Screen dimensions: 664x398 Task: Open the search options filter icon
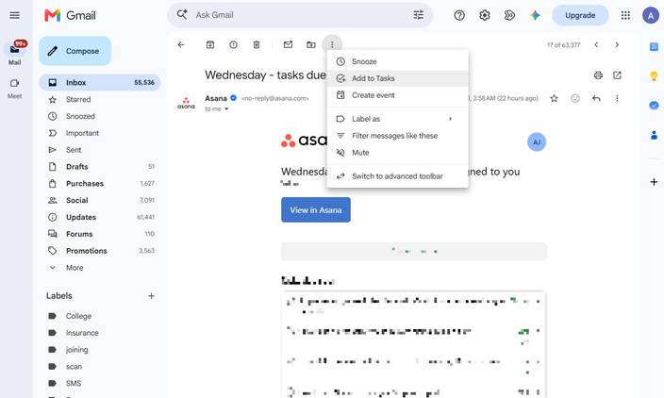click(x=419, y=15)
